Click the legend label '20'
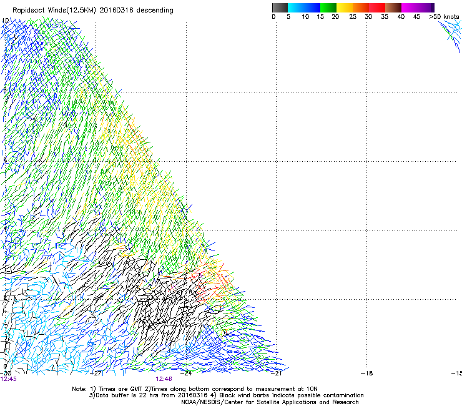Screen dimensions: 462x406 (x=335, y=17)
